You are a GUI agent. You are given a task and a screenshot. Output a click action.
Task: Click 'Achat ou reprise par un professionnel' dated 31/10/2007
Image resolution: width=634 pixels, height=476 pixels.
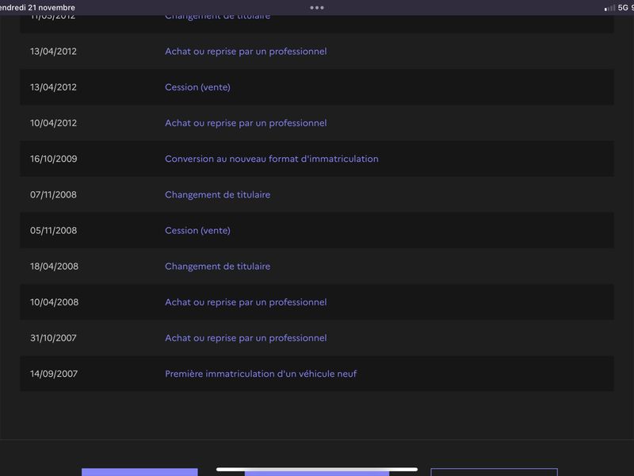(x=246, y=338)
